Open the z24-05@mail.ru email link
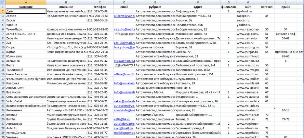This screenshot has width=304, height=138. pyautogui.click(x=124, y=43)
